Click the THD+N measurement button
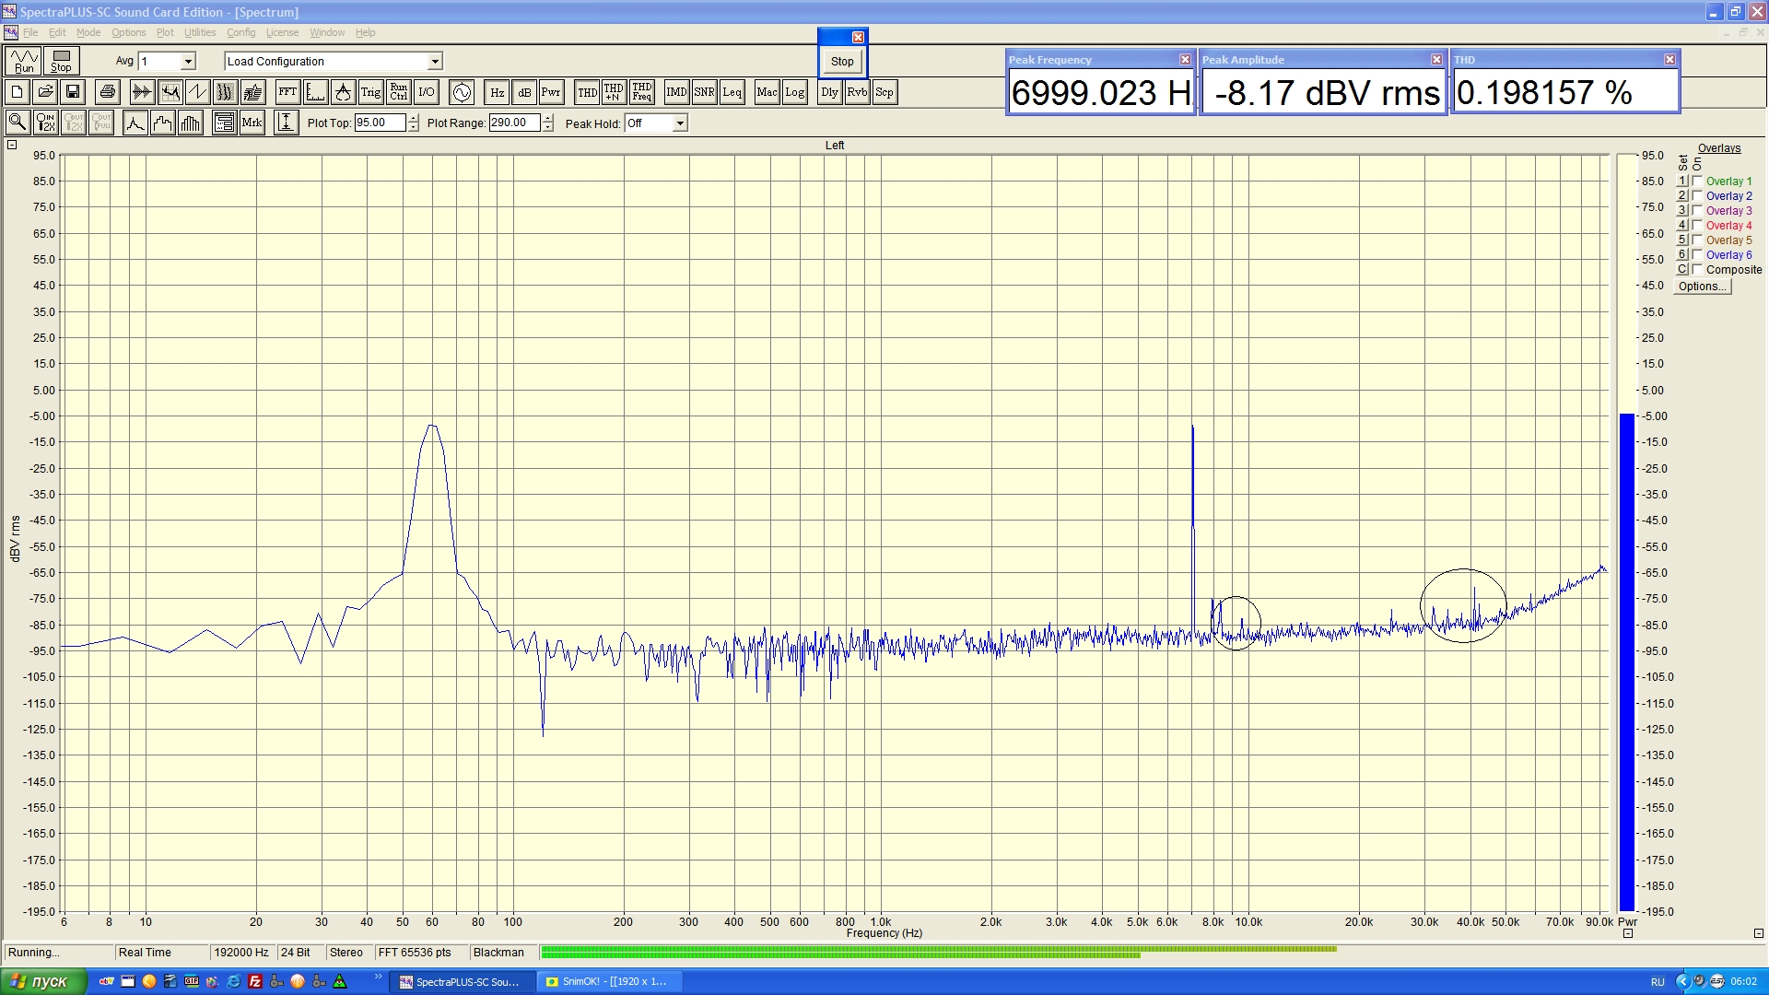Screen dimensions: 1769x995 pos(614,92)
